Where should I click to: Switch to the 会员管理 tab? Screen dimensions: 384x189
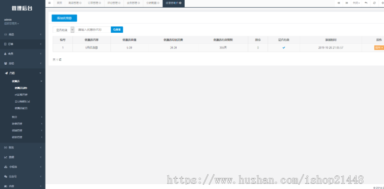(x=131, y=3)
